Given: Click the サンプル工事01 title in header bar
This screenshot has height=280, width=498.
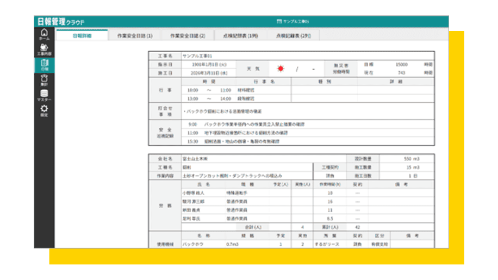Looking at the screenshot, I should (x=296, y=22).
